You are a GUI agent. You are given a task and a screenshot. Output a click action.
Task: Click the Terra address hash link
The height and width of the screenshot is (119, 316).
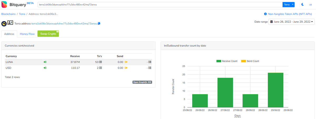coord(64,24)
